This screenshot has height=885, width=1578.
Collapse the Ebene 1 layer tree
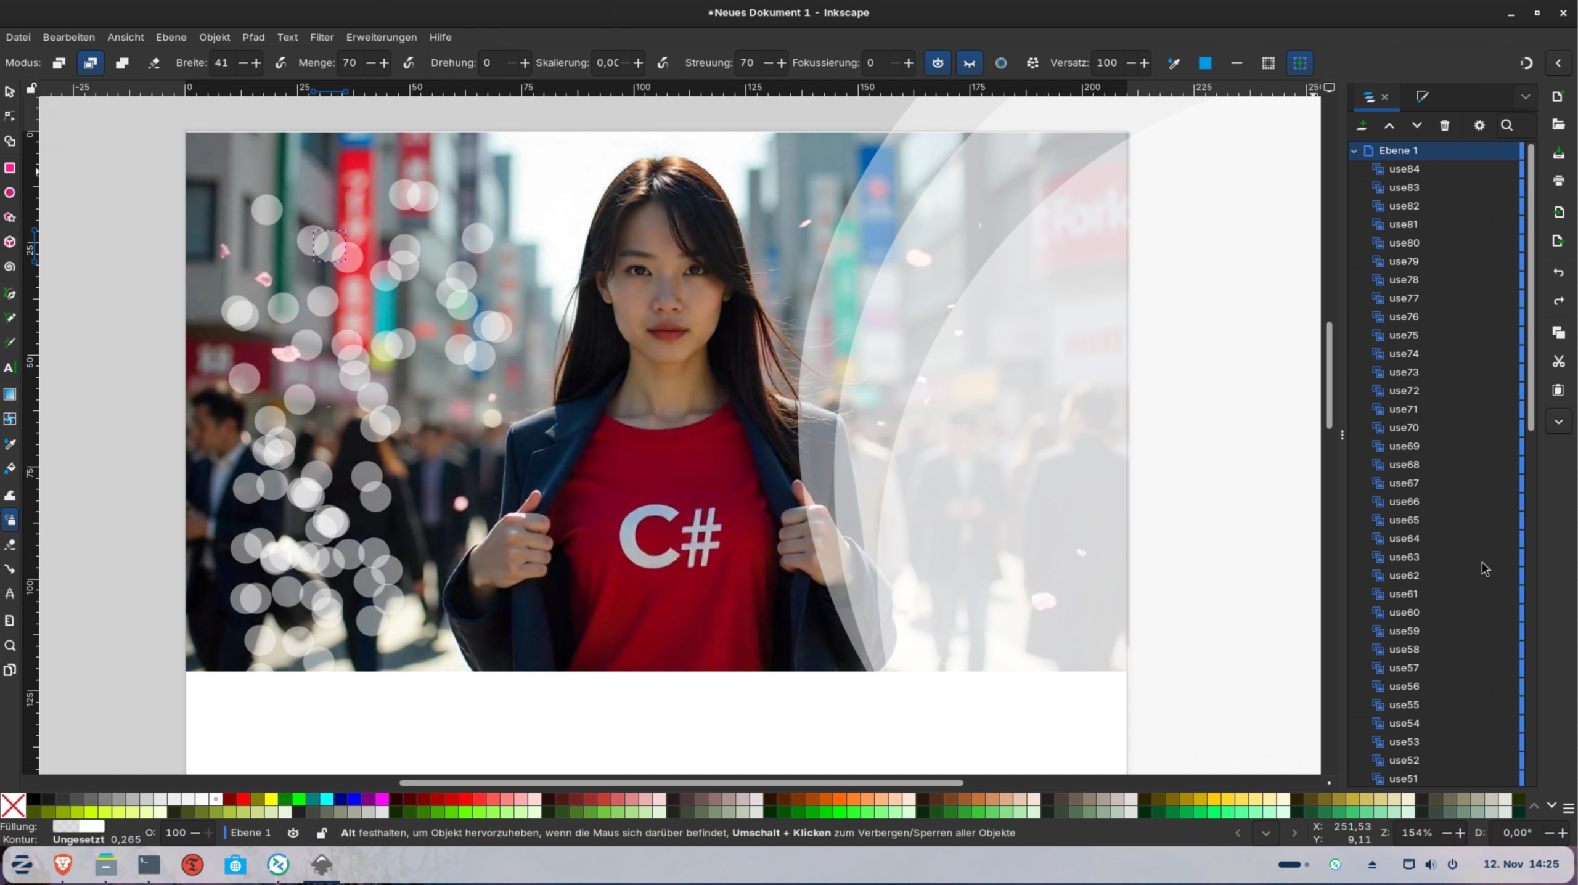(1354, 150)
